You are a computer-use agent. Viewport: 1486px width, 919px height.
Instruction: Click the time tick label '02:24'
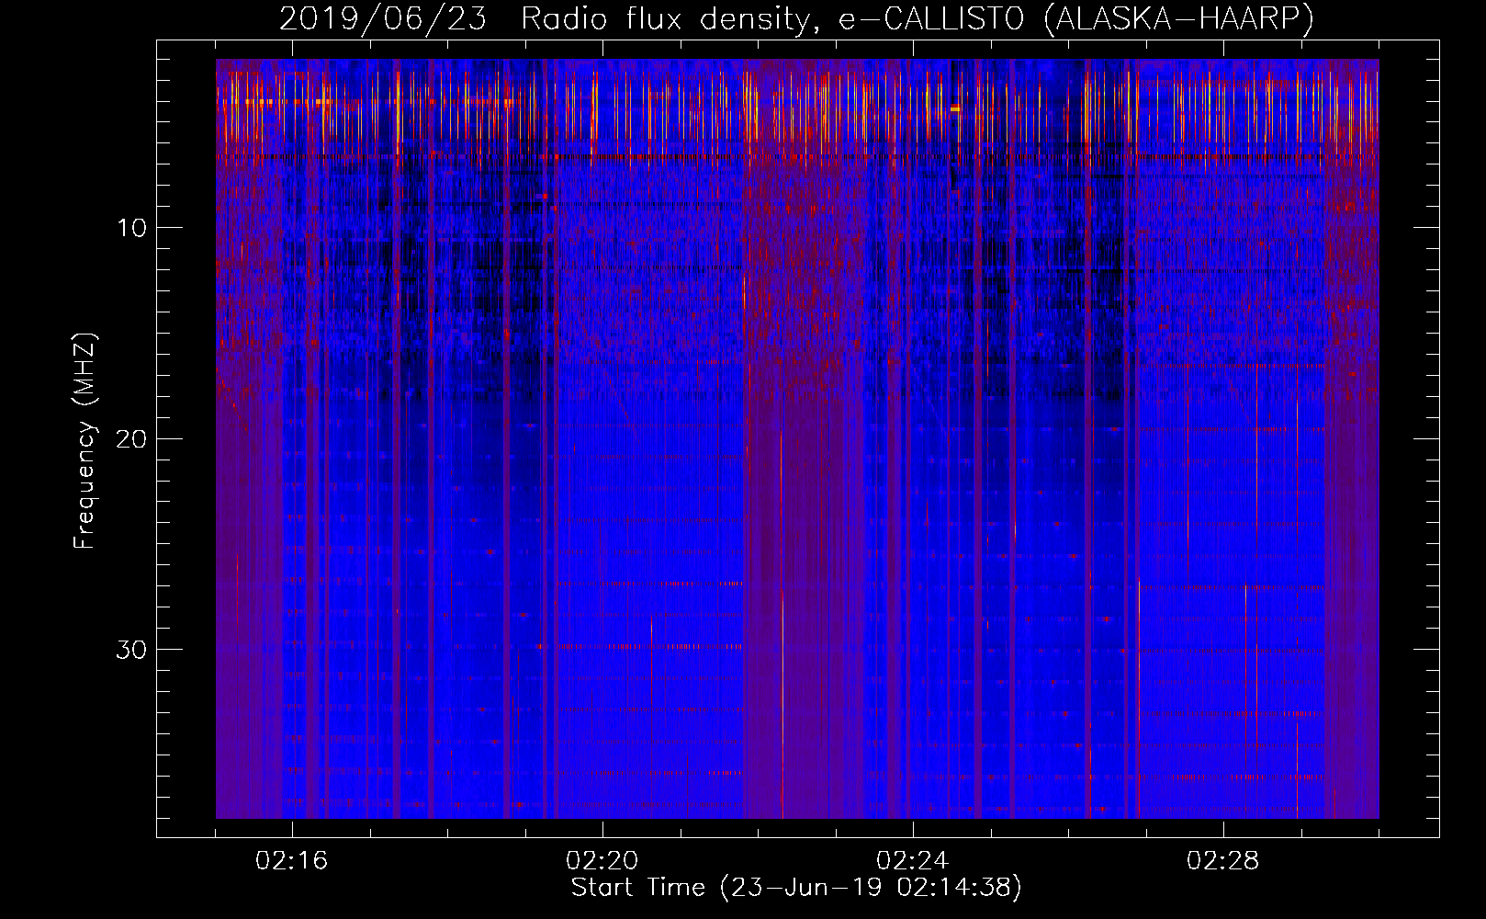(x=913, y=861)
